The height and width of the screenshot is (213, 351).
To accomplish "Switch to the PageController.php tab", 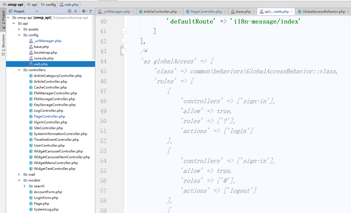I will [x=206, y=12].
